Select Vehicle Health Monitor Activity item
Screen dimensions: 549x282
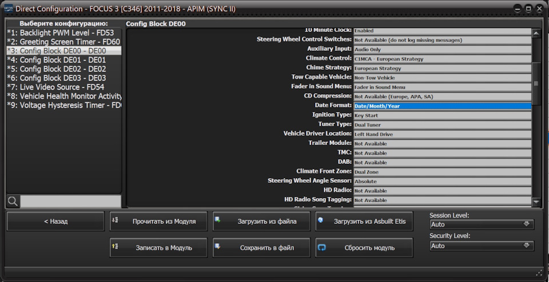coord(64,96)
